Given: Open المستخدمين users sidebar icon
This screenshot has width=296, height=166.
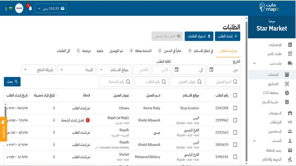Looking at the screenshot, I should point(290,131).
